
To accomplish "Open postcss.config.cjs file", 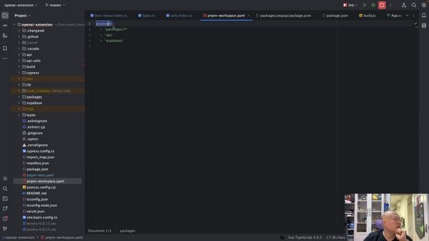I will 41,187.
